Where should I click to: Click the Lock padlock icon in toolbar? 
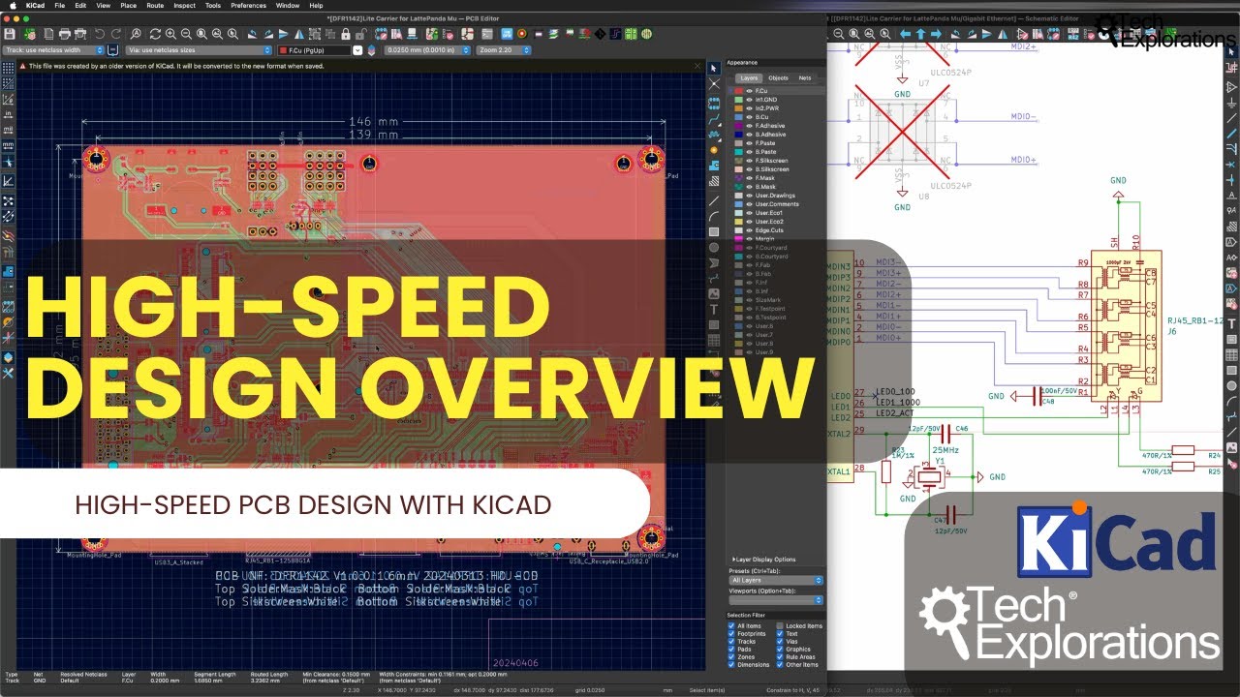pos(346,33)
